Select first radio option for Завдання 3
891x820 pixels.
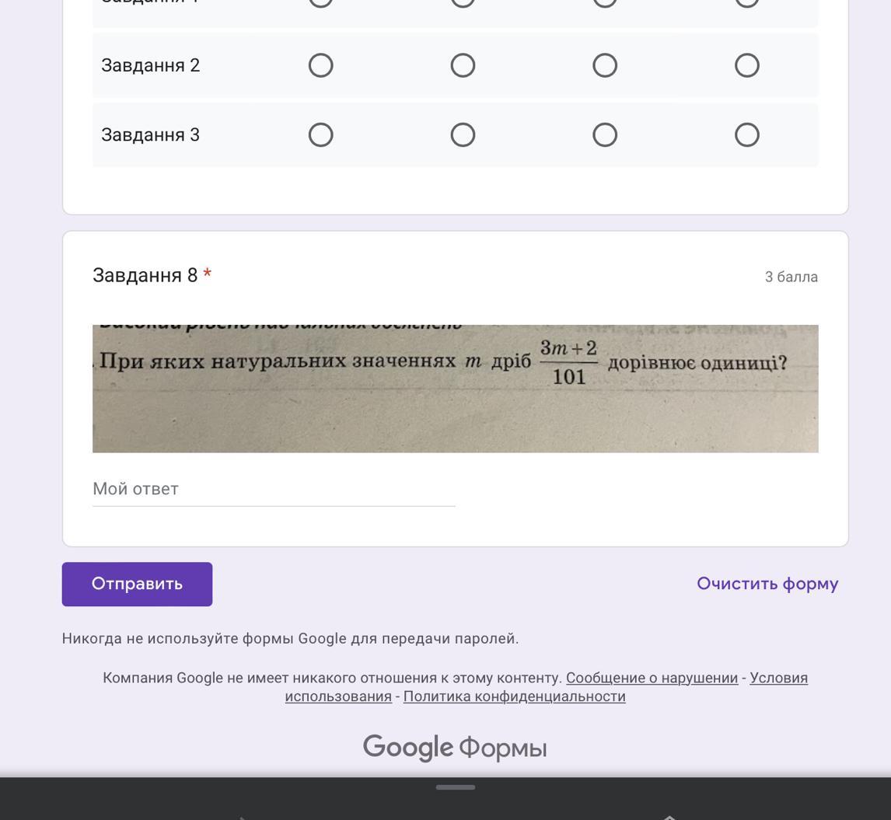pyautogui.click(x=320, y=135)
